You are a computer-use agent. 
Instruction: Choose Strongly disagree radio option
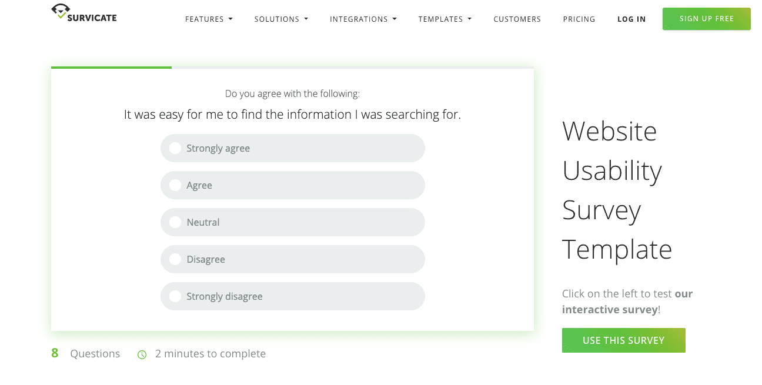coord(175,296)
